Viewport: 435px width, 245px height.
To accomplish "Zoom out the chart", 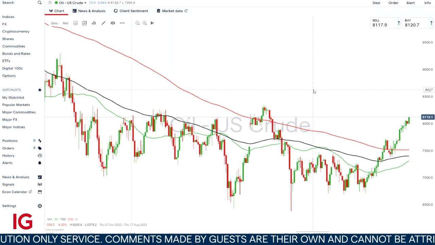I will coord(137,23).
